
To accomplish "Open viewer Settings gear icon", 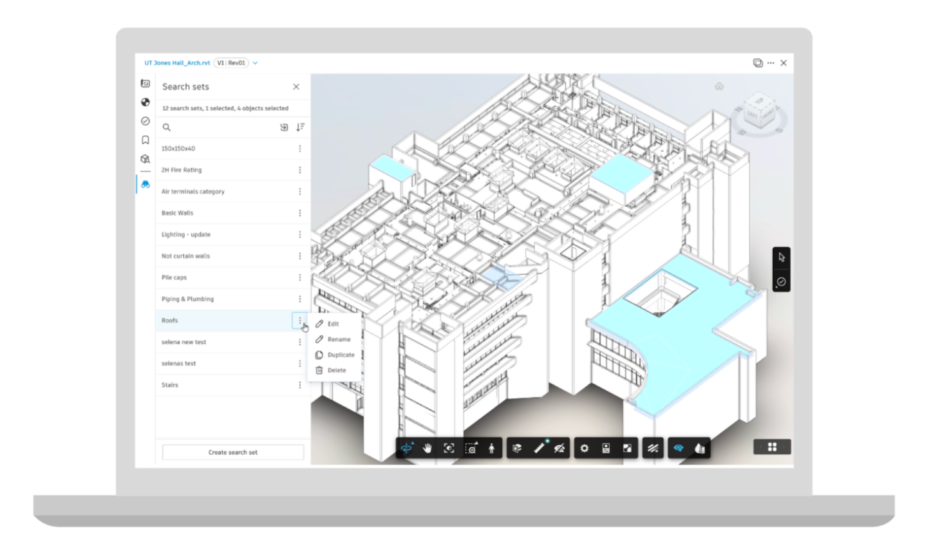I will 585,448.
